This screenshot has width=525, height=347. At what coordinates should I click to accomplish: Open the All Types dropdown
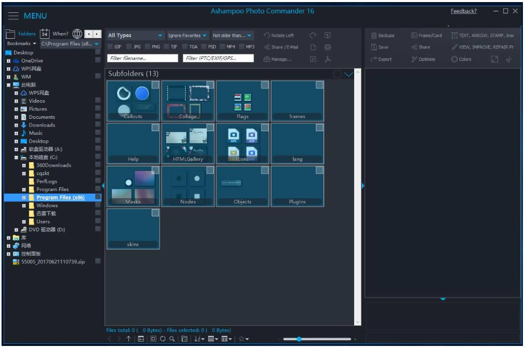[135, 36]
